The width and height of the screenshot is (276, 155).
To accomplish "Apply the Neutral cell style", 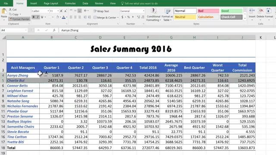I will [x=185, y=17].
